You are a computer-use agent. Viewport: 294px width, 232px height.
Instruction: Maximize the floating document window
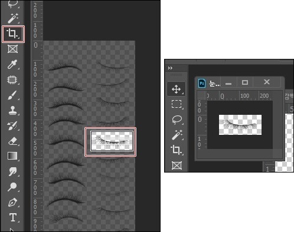(x=245, y=82)
